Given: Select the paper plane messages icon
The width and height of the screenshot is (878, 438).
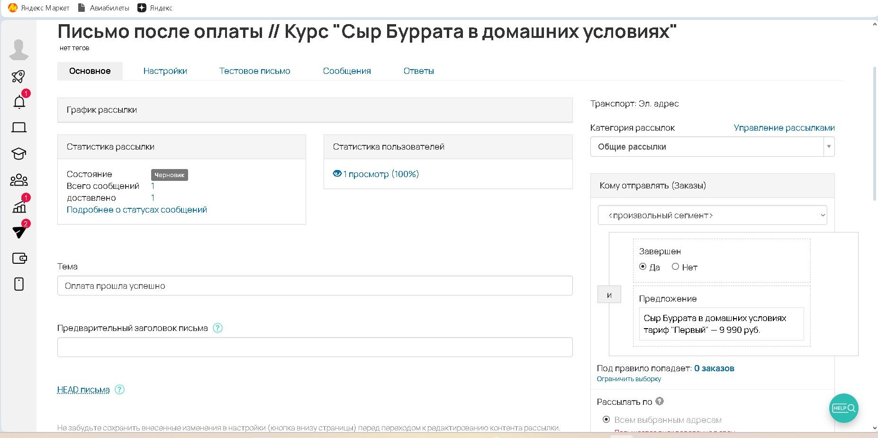Looking at the screenshot, I should (19, 232).
